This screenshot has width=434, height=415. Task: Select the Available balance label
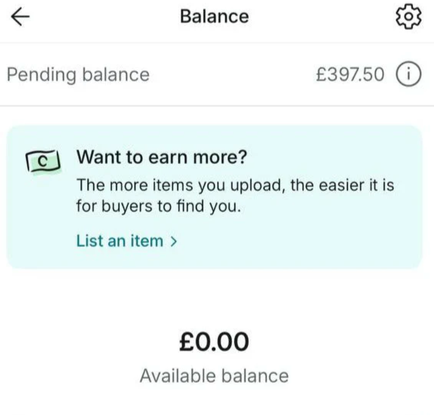coord(214,376)
